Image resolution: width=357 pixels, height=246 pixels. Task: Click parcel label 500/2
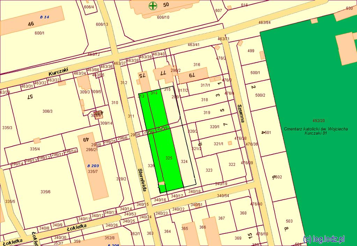click(260, 95)
